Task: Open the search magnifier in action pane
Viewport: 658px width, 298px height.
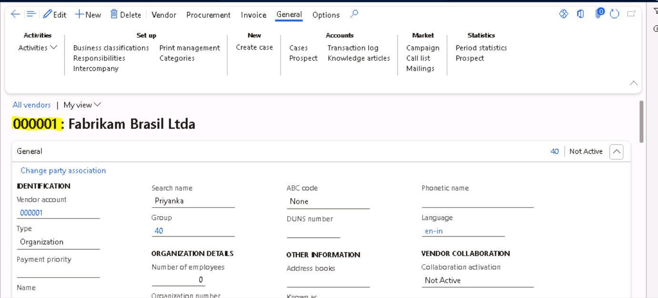Action: [354, 14]
